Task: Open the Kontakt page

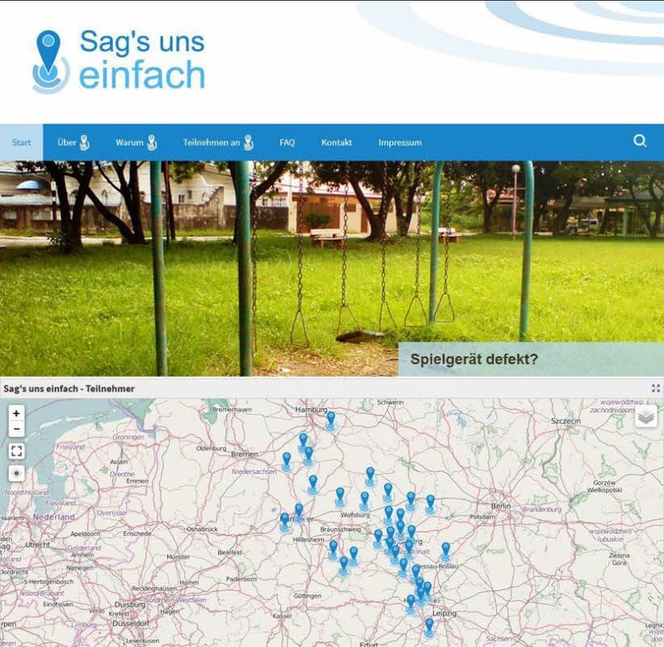Action: [336, 142]
